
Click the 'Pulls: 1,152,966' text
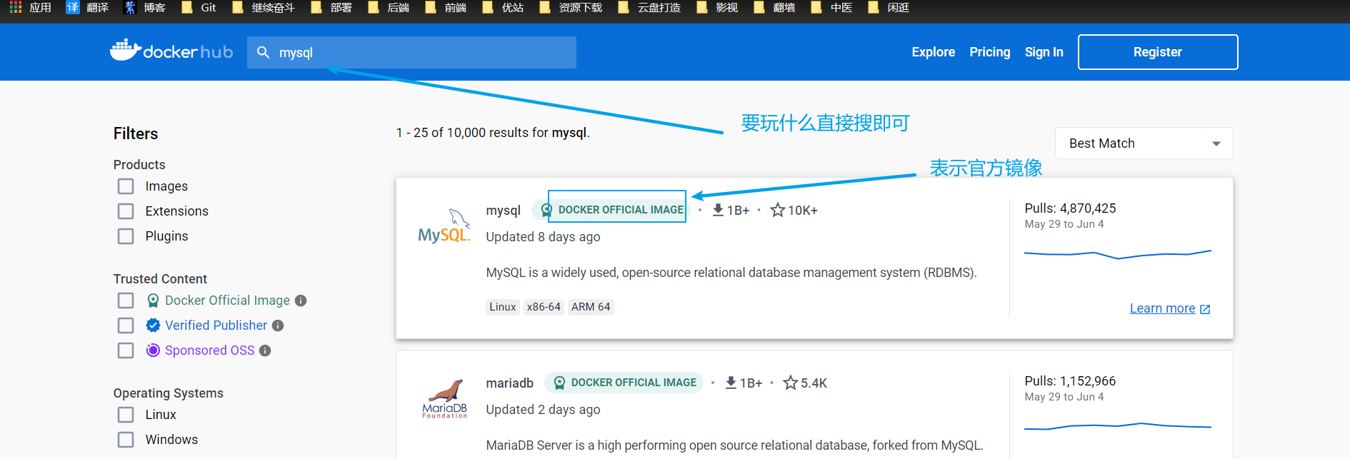(1070, 381)
